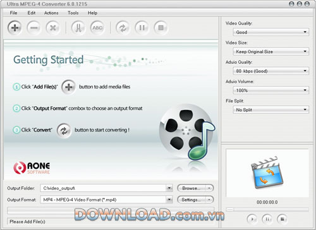
Task: Close the Ultra MPEG-4 Converter window
Action: [307, 4]
